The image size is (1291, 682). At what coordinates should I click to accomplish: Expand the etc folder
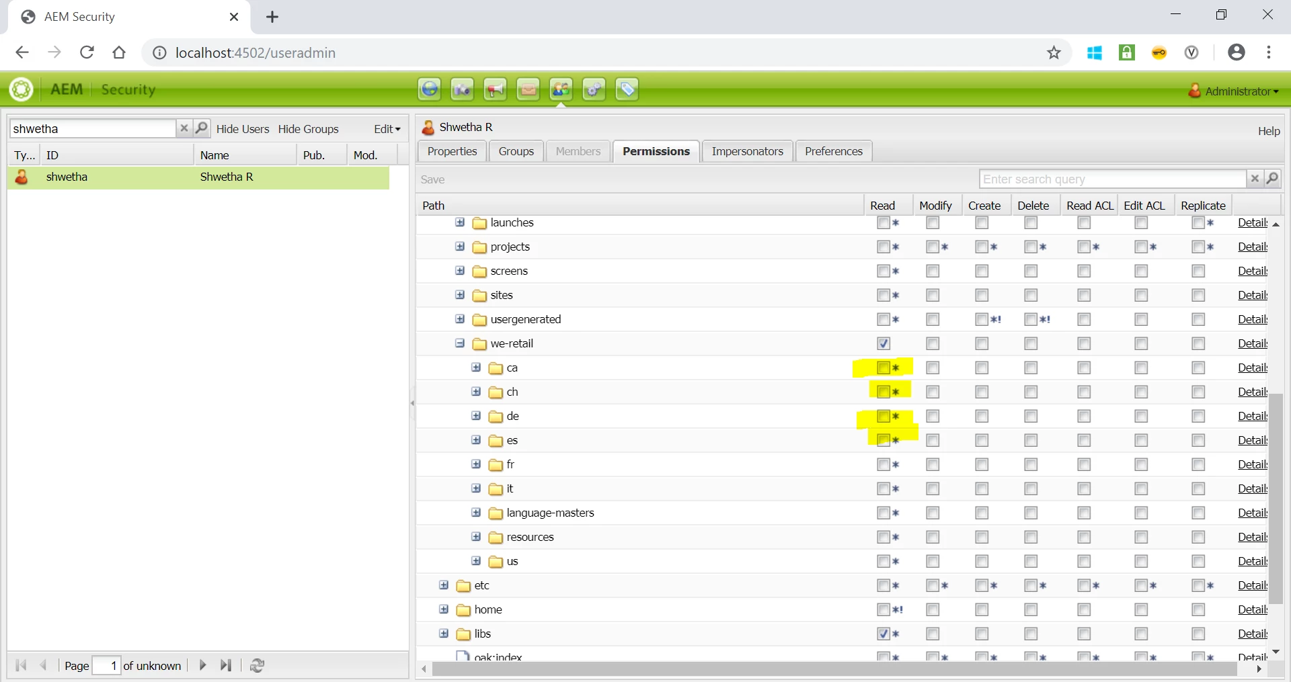pyautogui.click(x=444, y=585)
